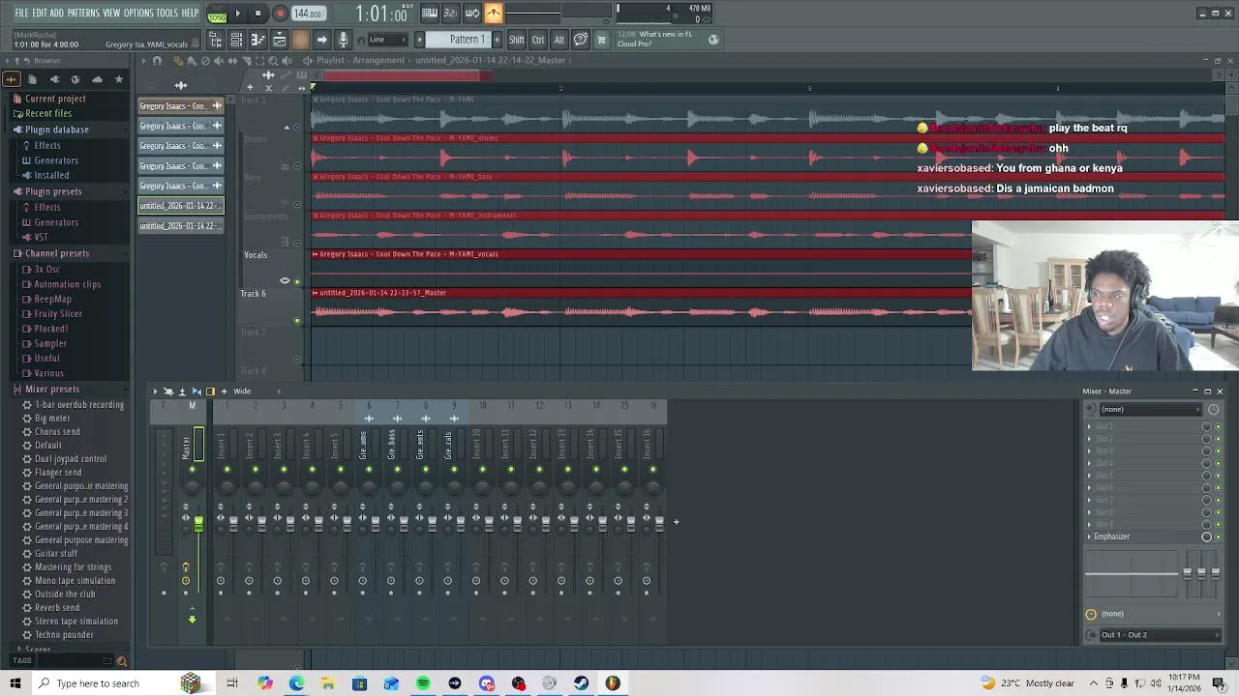Image resolution: width=1239 pixels, height=696 pixels.
Task: Toggle typing keyboard to piano icon
Action: coord(430,14)
